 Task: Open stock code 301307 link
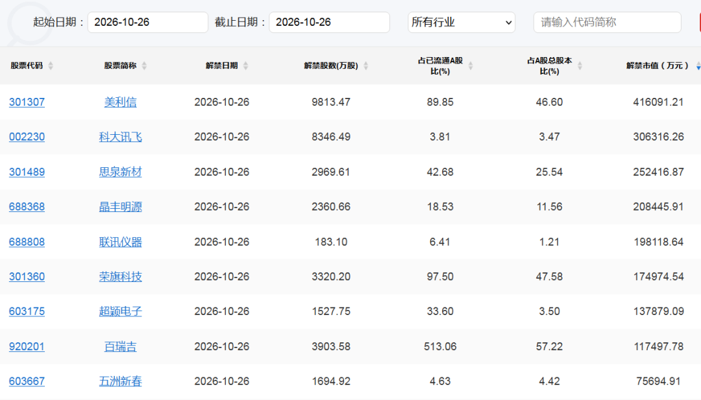point(27,102)
